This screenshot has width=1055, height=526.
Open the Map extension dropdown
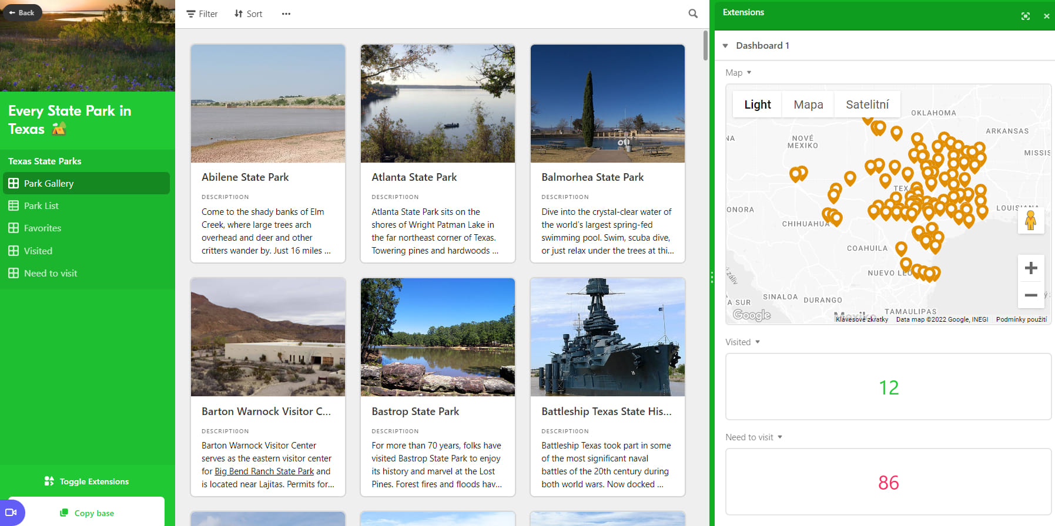point(739,73)
